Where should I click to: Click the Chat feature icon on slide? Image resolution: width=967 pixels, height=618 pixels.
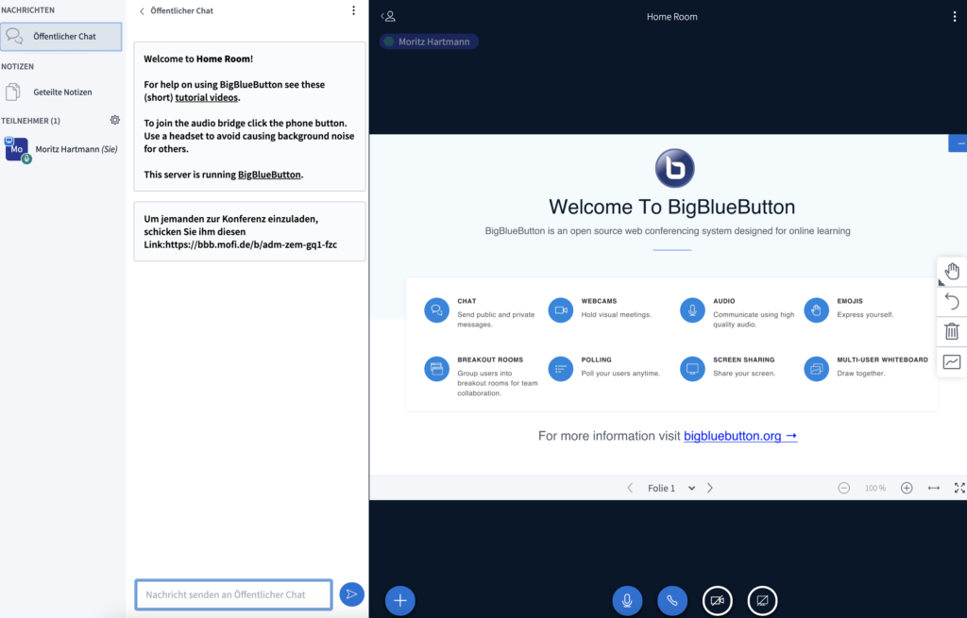pyautogui.click(x=436, y=309)
